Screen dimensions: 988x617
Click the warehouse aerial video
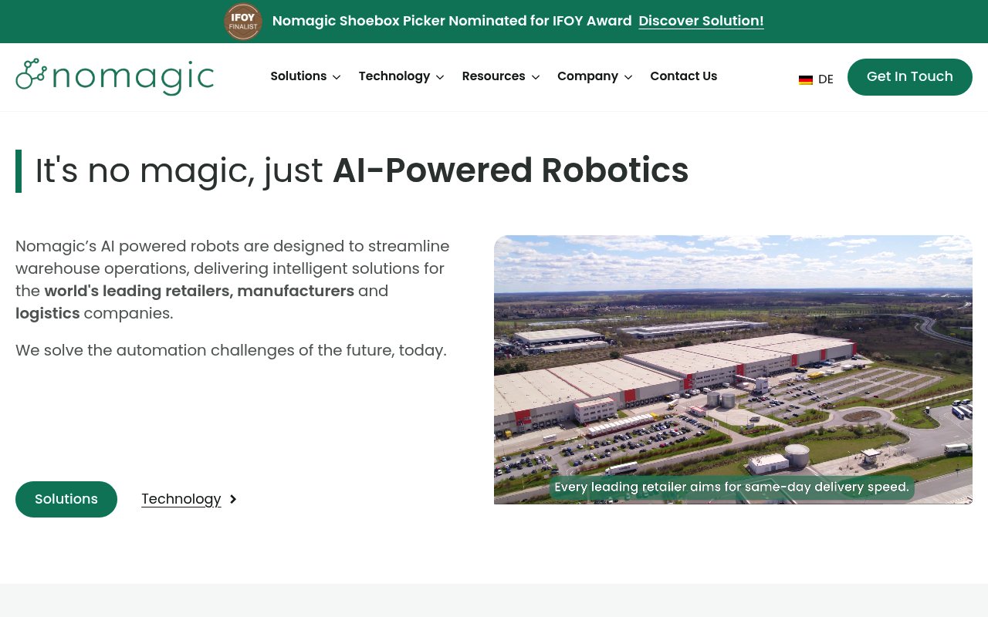pos(733,369)
